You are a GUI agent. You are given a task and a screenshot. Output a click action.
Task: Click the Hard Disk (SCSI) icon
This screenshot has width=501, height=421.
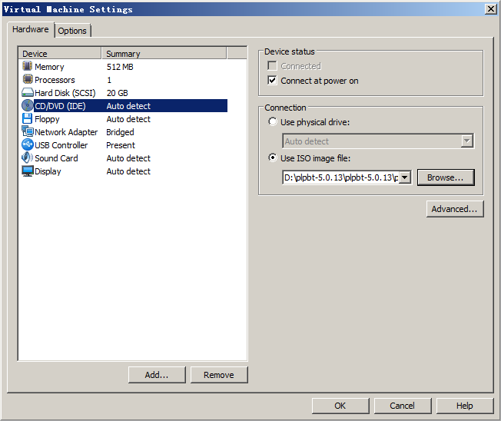point(28,93)
